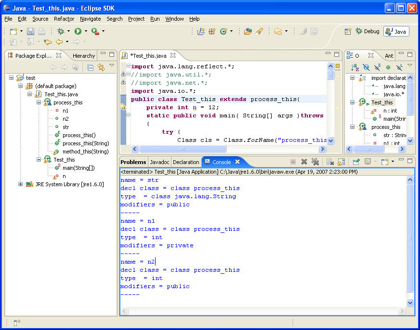Click the Clear Console icon
The width and height of the screenshot is (420, 330).
(330, 162)
